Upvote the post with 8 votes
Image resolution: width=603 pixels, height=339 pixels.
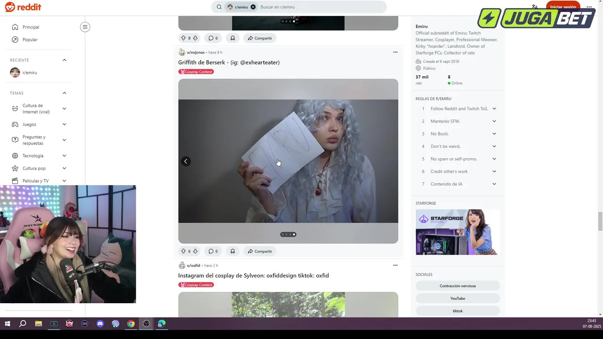183,38
